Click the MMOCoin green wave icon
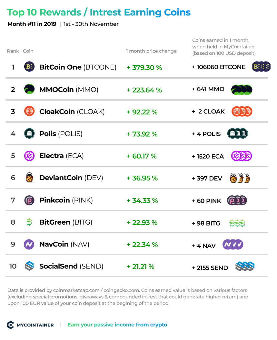Viewport: 277px width, 340px height. 29,89
